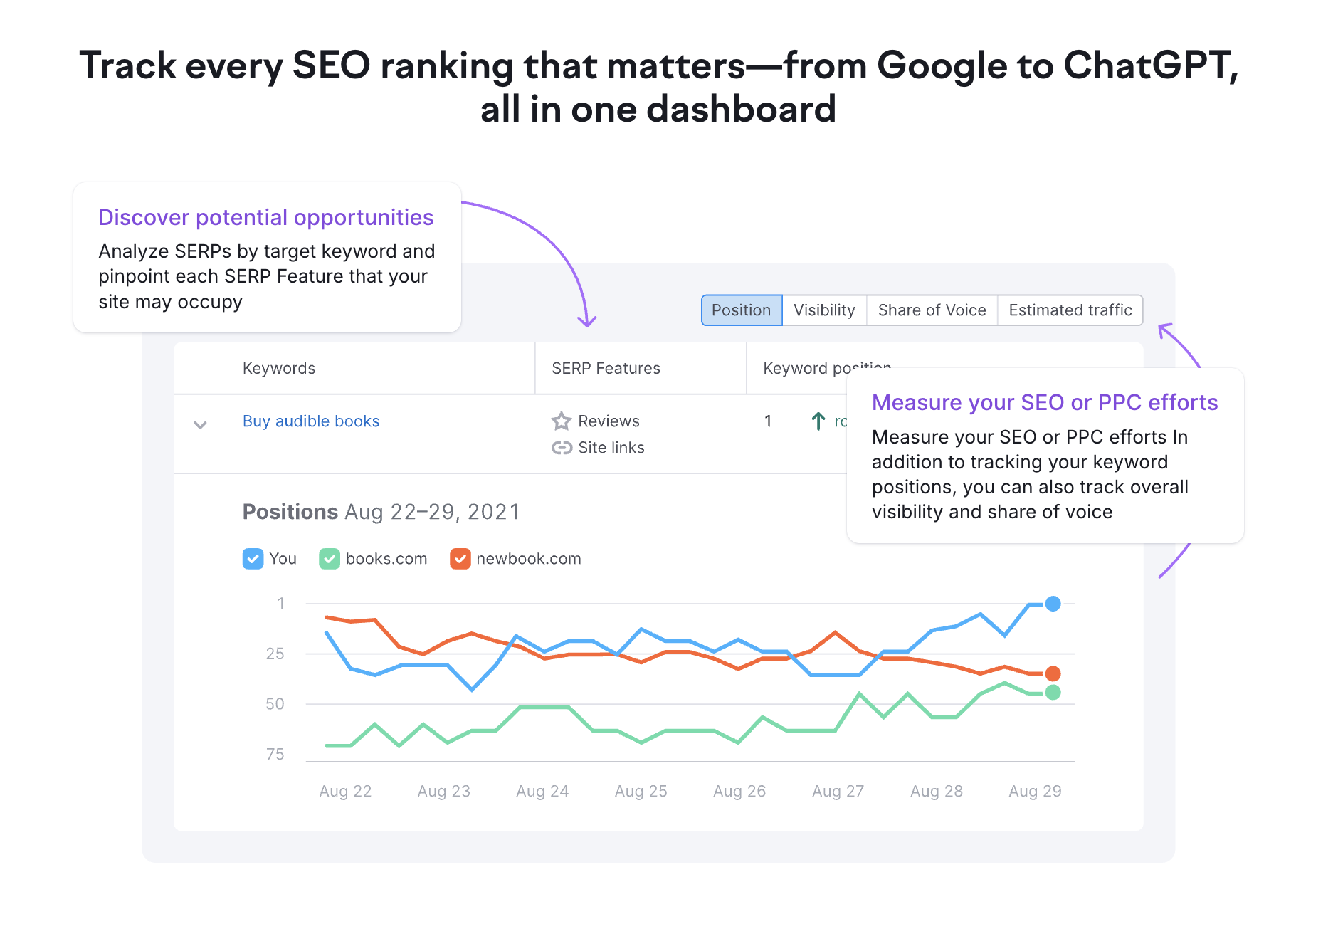
Task: Switch to the Visibility tab
Action: click(824, 310)
